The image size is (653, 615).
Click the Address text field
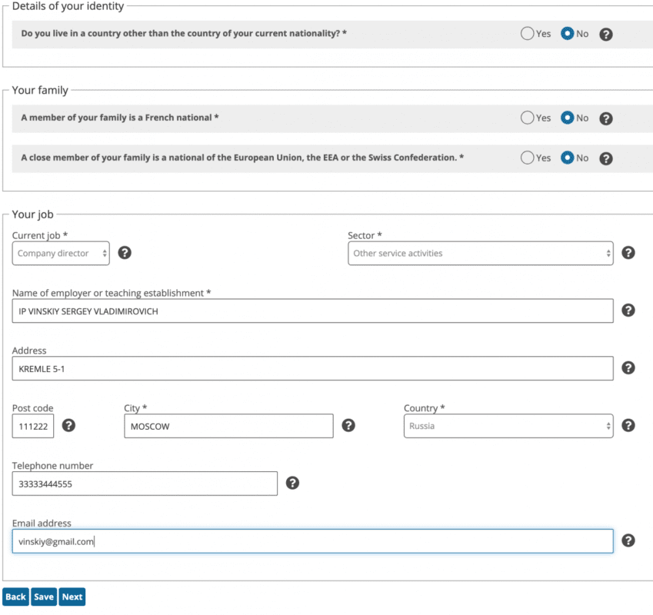click(x=312, y=368)
